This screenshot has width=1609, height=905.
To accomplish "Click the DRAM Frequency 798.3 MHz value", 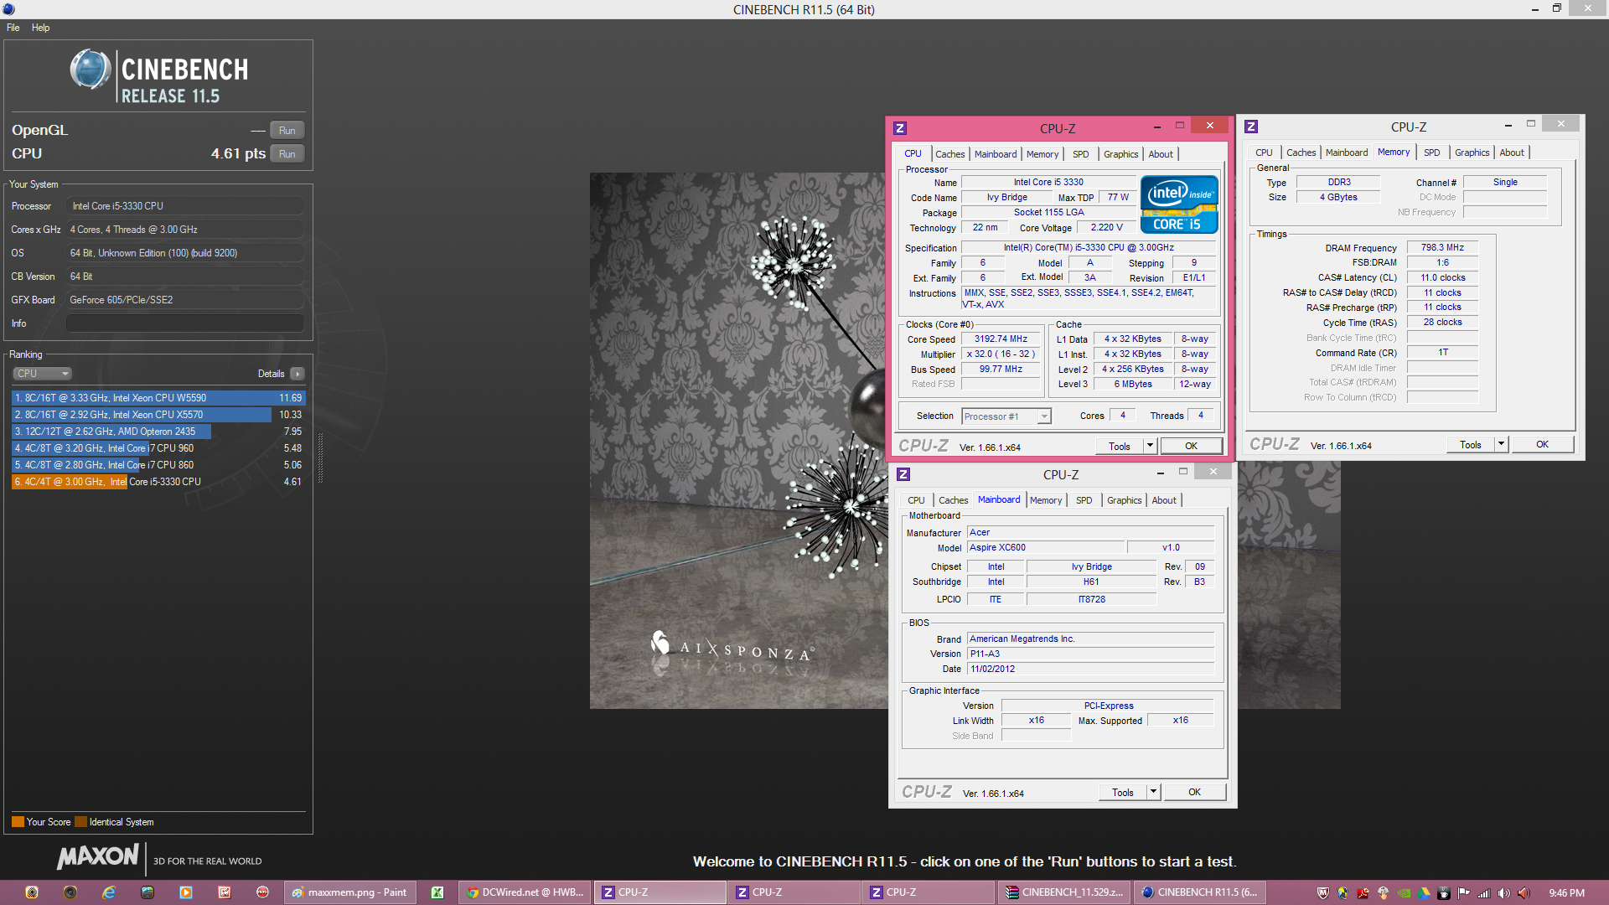I will tap(1442, 248).
